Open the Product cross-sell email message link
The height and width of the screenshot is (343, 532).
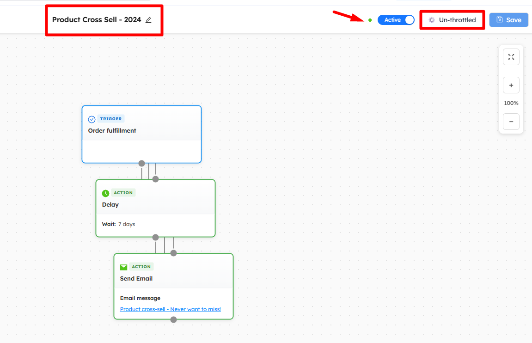pyautogui.click(x=170, y=309)
